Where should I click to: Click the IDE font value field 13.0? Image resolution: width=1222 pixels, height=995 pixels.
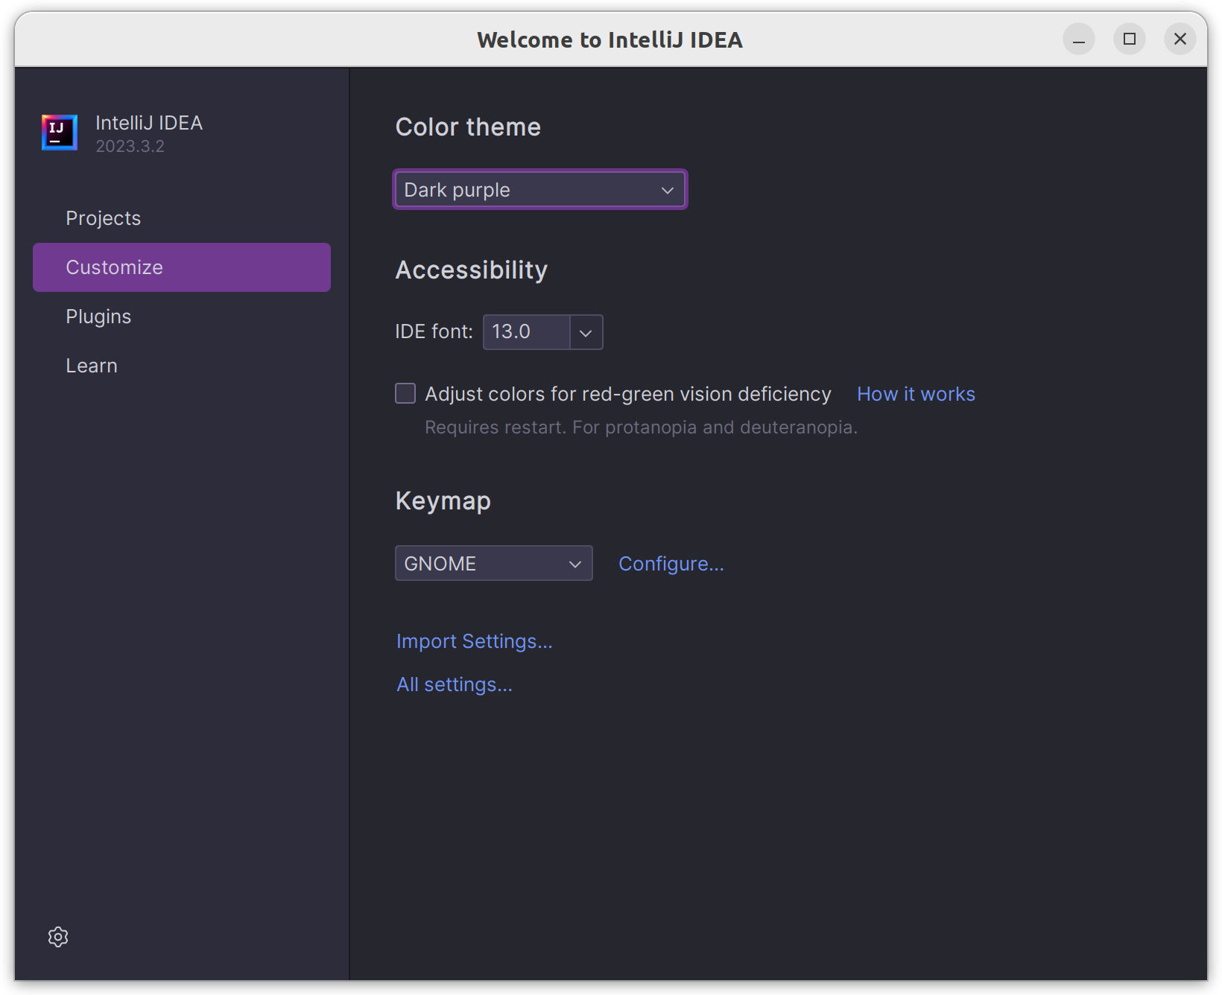click(x=526, y=332)
